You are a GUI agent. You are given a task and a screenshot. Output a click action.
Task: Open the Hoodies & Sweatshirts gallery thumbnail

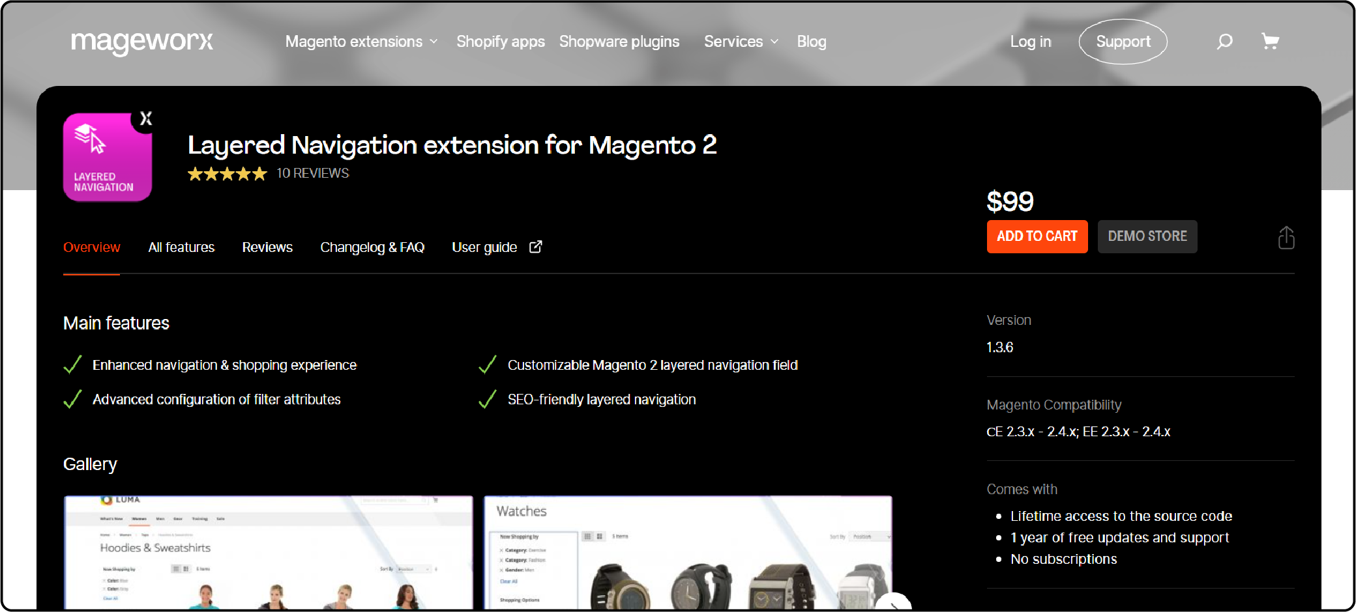click(x=269, y=553)
